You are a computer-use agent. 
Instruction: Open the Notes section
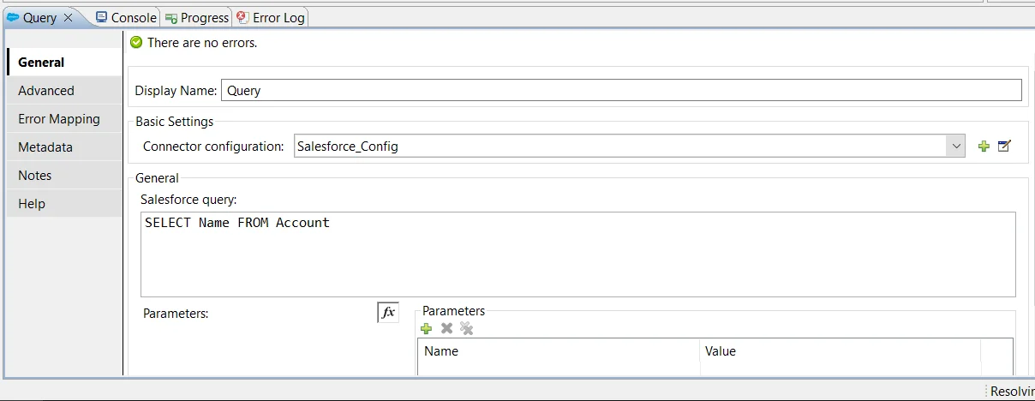tap(64, 175)
